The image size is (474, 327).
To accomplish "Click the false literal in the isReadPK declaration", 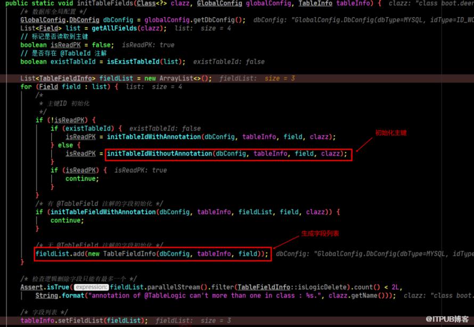I will [x=101, y=45].
